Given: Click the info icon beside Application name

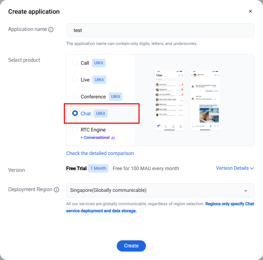Looking at the screenshot, I should pos(51,30).
